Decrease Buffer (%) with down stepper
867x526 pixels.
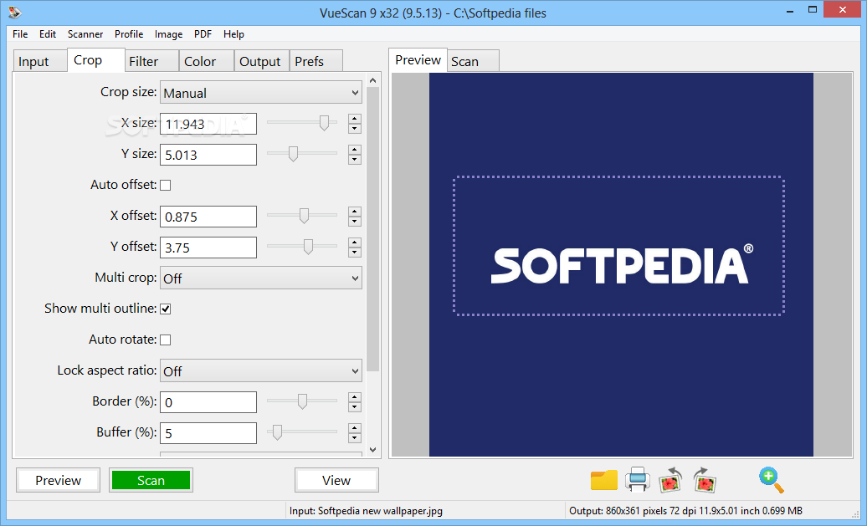click(355, 438)
